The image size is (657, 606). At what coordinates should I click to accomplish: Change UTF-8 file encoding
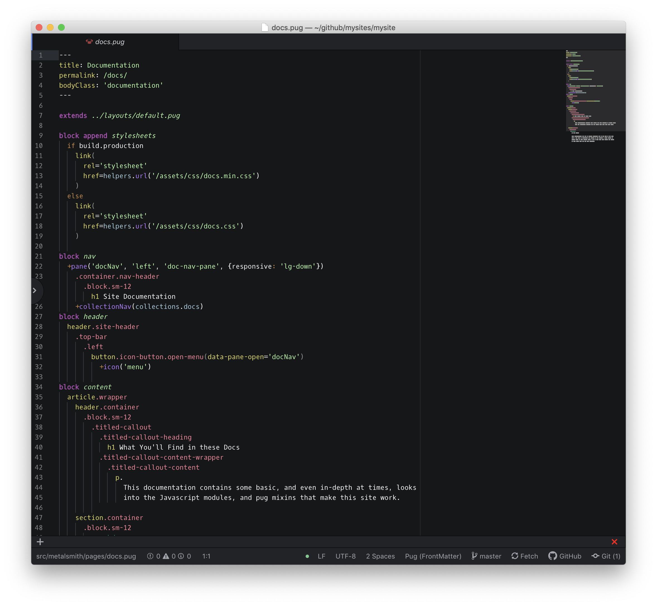345,556
